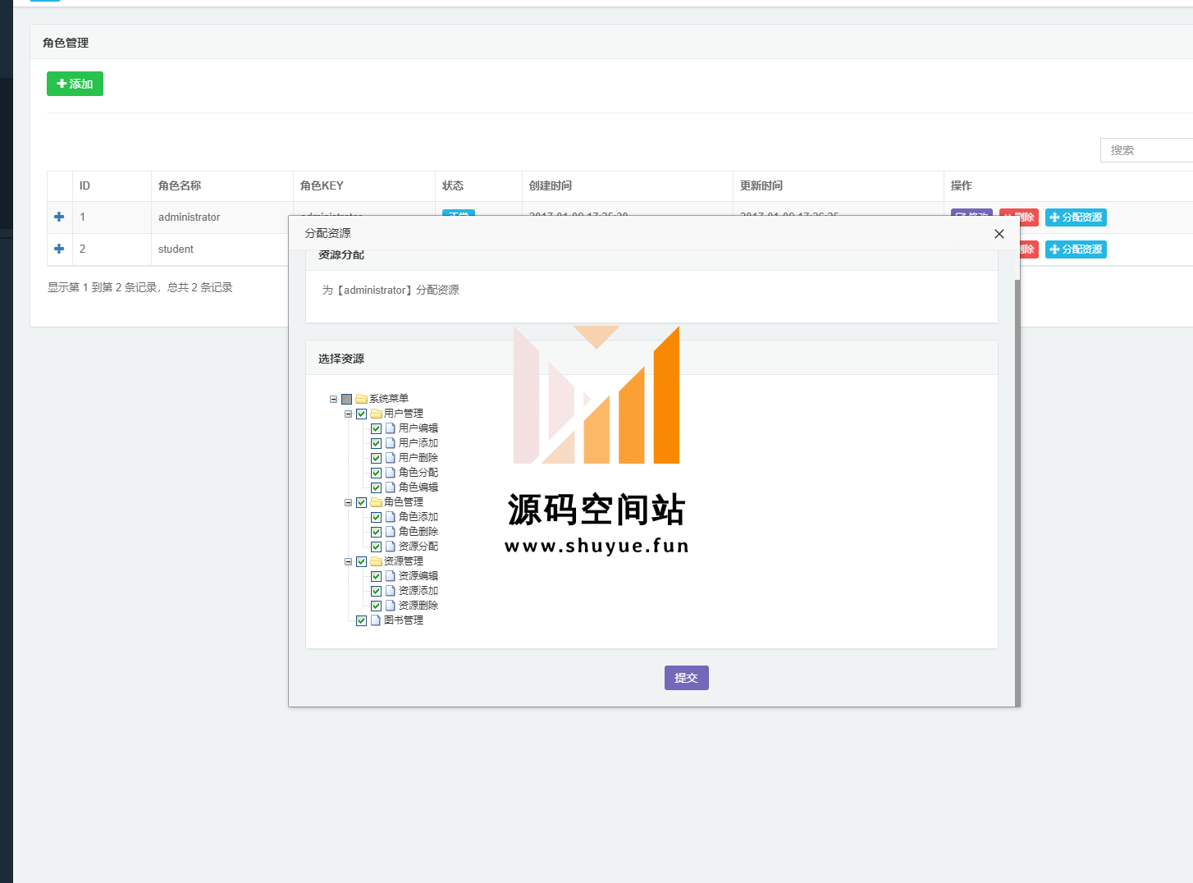Click the 资源添加 document icon

[x=391, y=591]
